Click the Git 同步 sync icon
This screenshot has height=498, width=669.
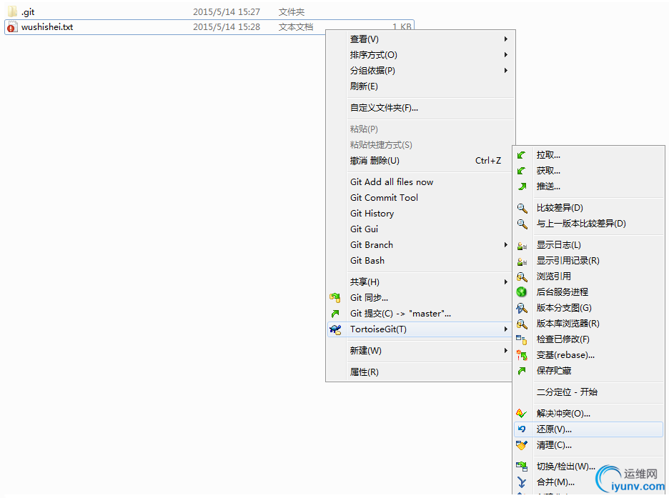point(335,298)
